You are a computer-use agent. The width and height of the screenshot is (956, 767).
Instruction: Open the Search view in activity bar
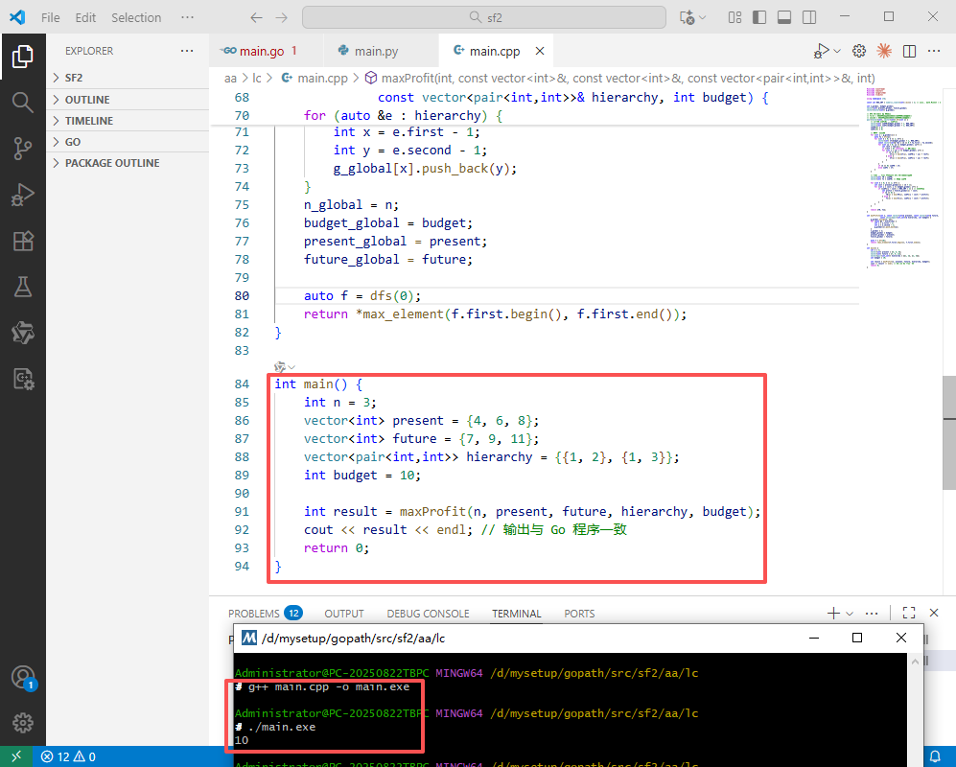[x=23, y=103]
